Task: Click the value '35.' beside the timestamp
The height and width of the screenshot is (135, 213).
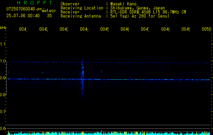Action: tap(50, 16)
